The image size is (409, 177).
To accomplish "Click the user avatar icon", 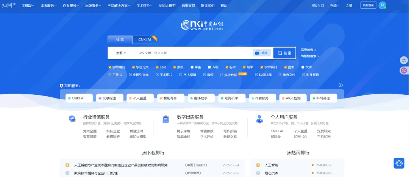I will 382,5.
